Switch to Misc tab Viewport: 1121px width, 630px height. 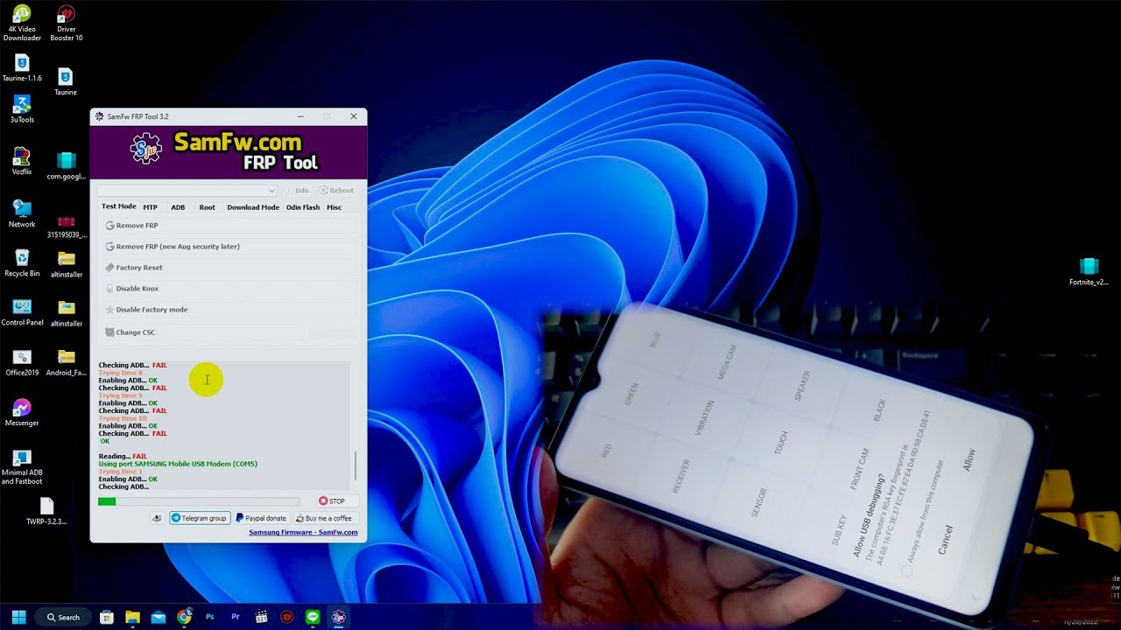pos(334,207)
